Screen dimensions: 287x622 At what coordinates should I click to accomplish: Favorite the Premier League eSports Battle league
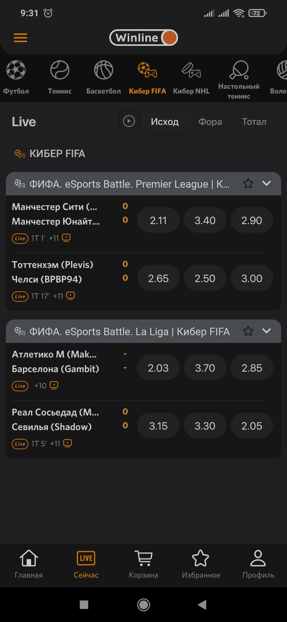[248, 184]
